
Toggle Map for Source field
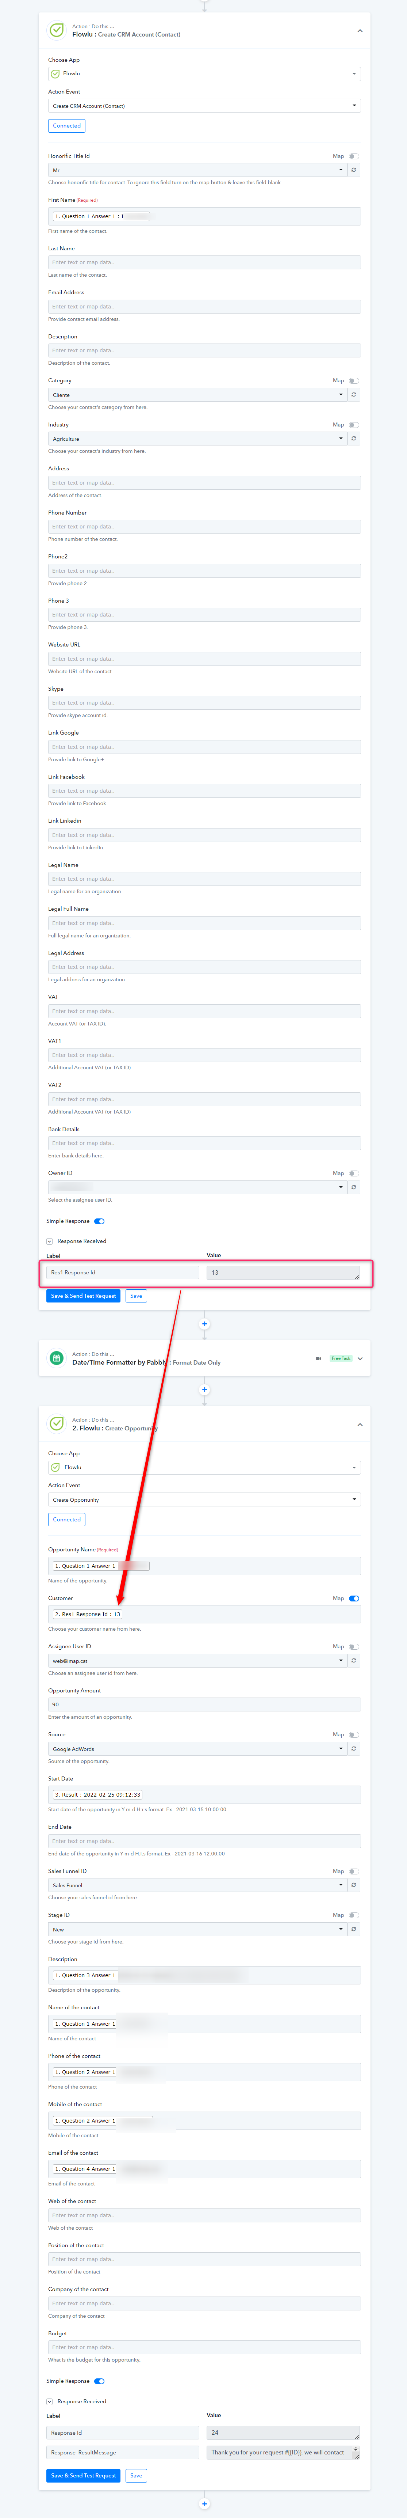click(x=353, y=1735)
